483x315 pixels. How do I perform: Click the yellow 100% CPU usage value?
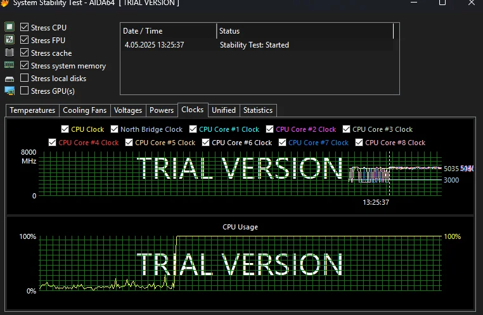[452, 236]
